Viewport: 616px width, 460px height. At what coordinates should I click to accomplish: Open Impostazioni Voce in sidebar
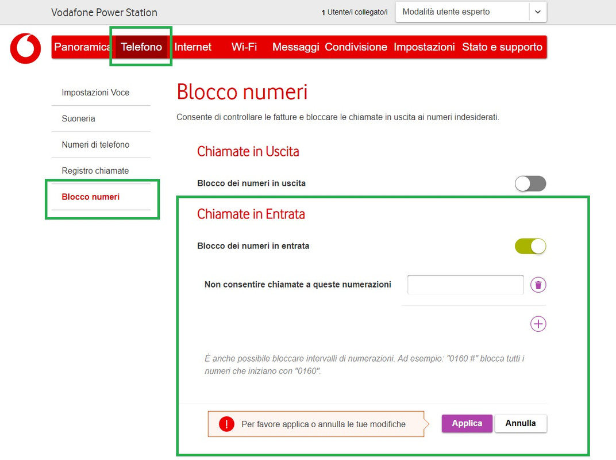tap(101, 93)
